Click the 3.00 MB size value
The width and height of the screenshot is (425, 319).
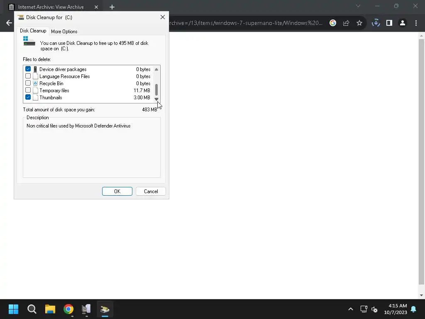(142, 97)
